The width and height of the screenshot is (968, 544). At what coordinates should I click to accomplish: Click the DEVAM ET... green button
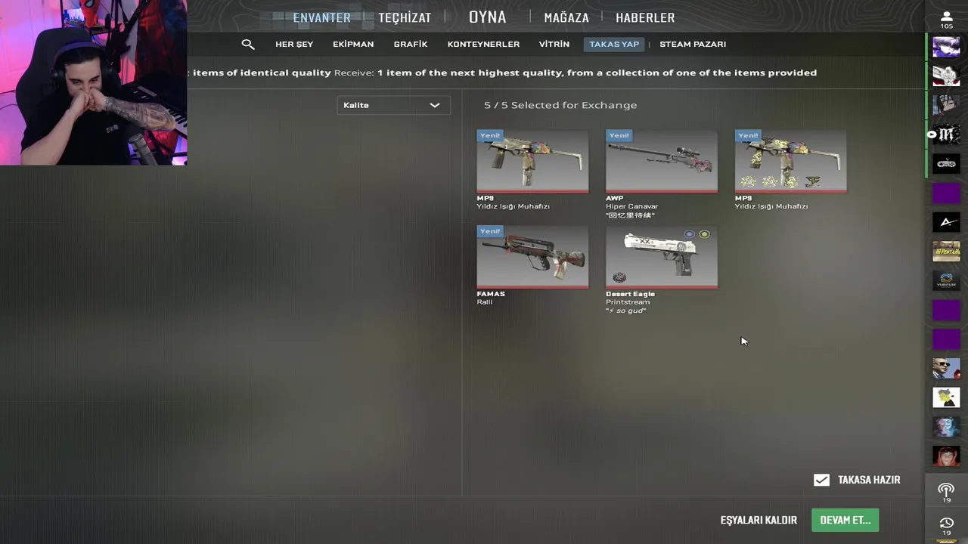[x=845, y=520]
